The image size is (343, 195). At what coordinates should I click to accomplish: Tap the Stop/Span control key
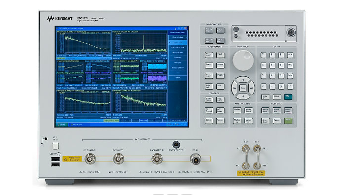tap(220, 99)
